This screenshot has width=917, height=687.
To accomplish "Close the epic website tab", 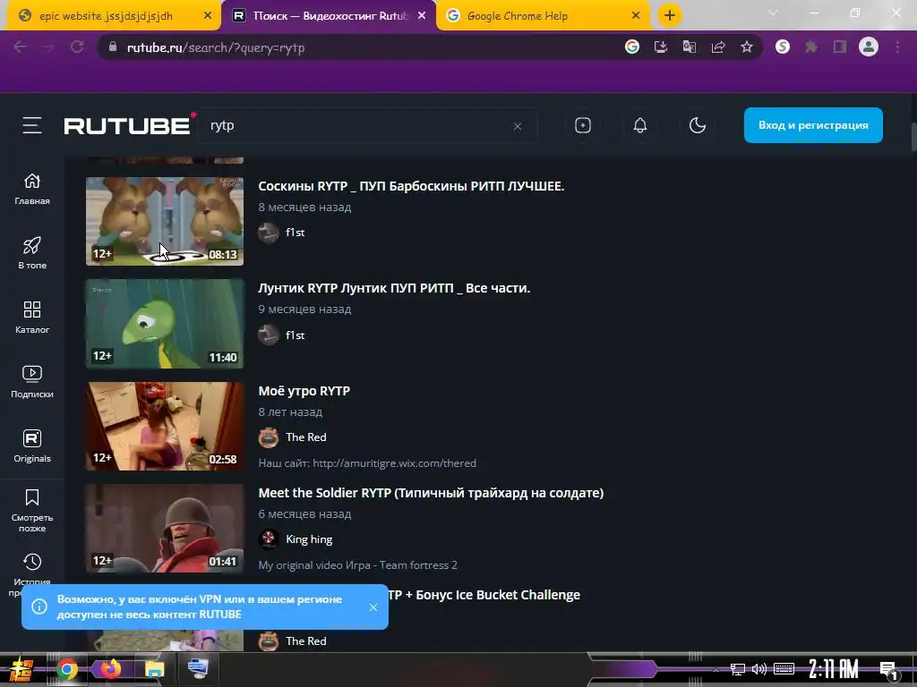I will point(207,16).
